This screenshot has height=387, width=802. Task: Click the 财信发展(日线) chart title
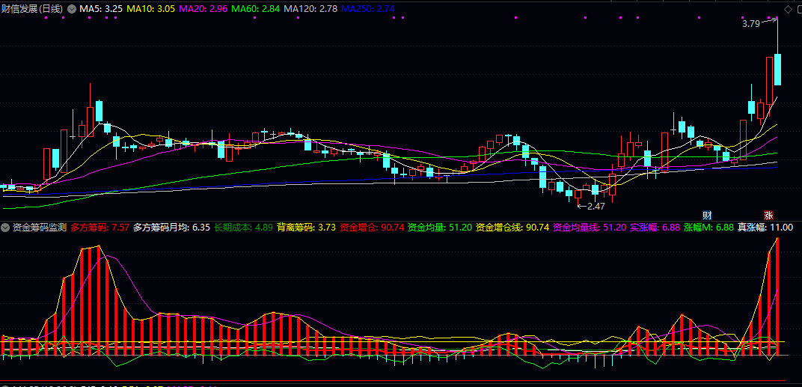(x=32, y=9)
